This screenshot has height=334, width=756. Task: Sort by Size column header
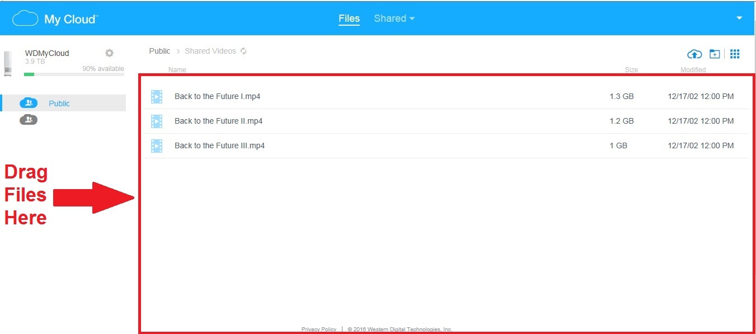[631, 70]
